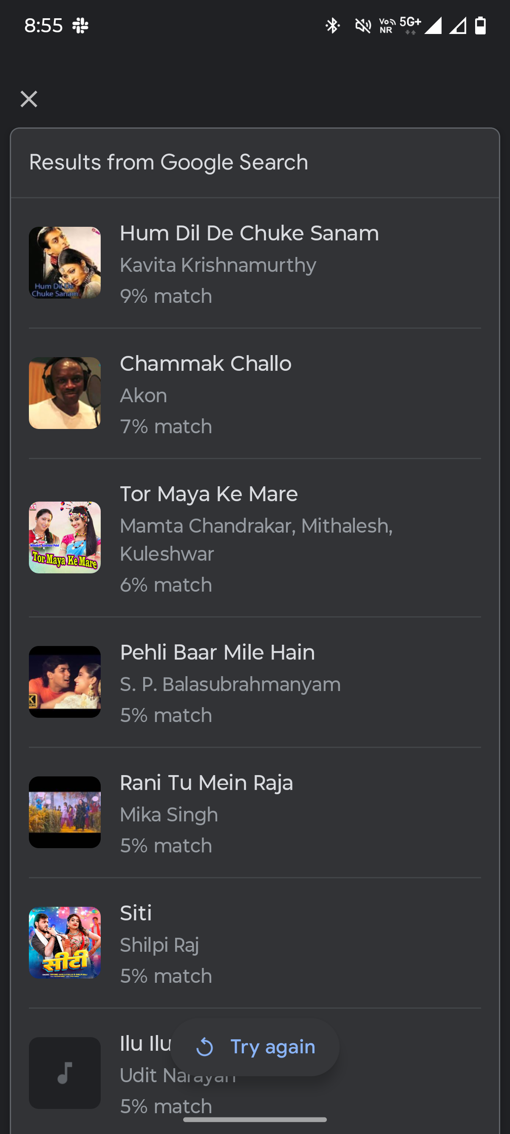The width and height of the screenshot is (510, 1134).
Task: Select the Siti song by Shilpi Raj
Action: point(136,913)
